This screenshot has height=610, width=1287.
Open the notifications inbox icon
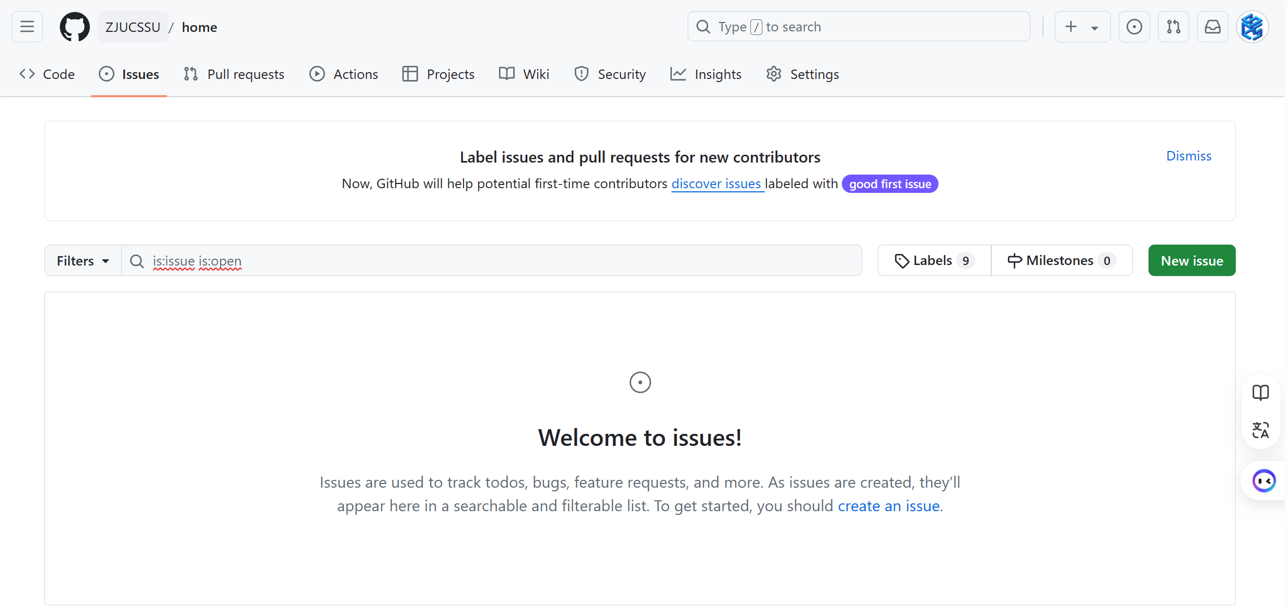[1212, 27]
